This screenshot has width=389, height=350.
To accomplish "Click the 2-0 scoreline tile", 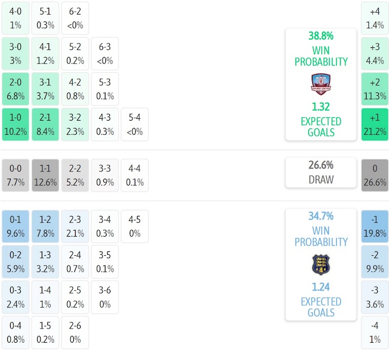I will (x=15, y=89).
